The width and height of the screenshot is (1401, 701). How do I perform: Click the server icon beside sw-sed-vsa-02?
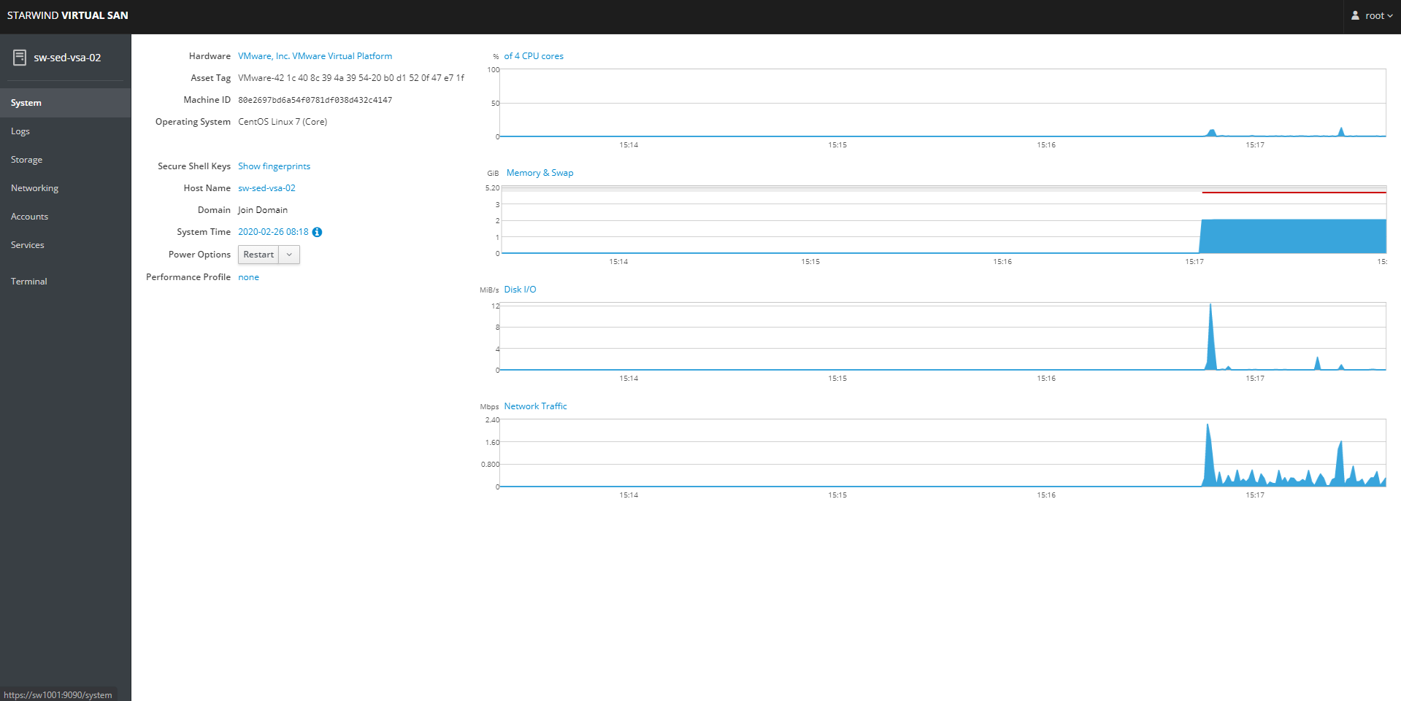[20, 58]
